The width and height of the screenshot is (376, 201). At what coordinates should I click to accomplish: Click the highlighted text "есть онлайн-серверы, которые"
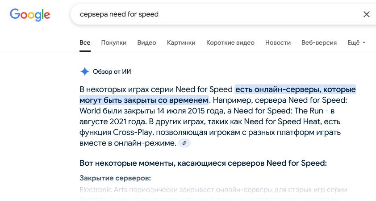[x=296, y=89]
